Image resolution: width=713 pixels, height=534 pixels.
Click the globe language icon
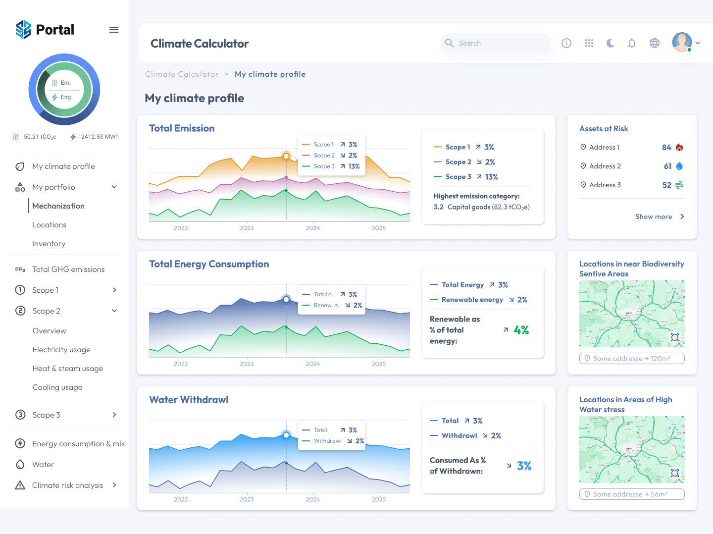point(655,43)
